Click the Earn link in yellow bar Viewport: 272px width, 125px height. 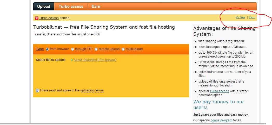(x=252, y=17)
